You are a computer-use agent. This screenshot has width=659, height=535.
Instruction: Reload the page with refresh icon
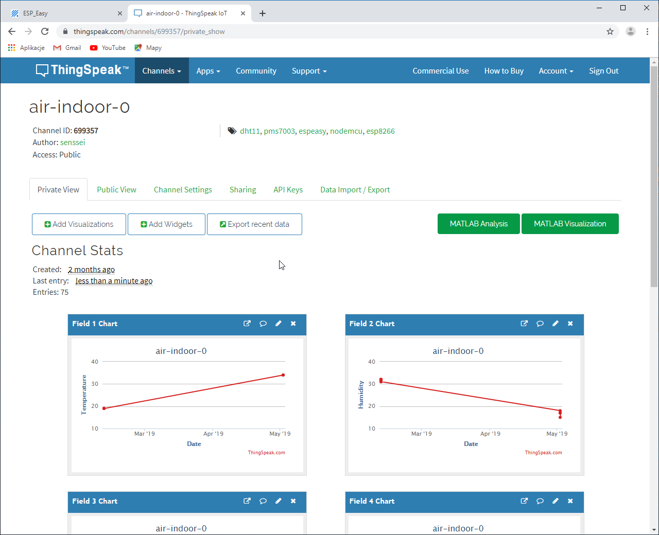coord(45,31)
